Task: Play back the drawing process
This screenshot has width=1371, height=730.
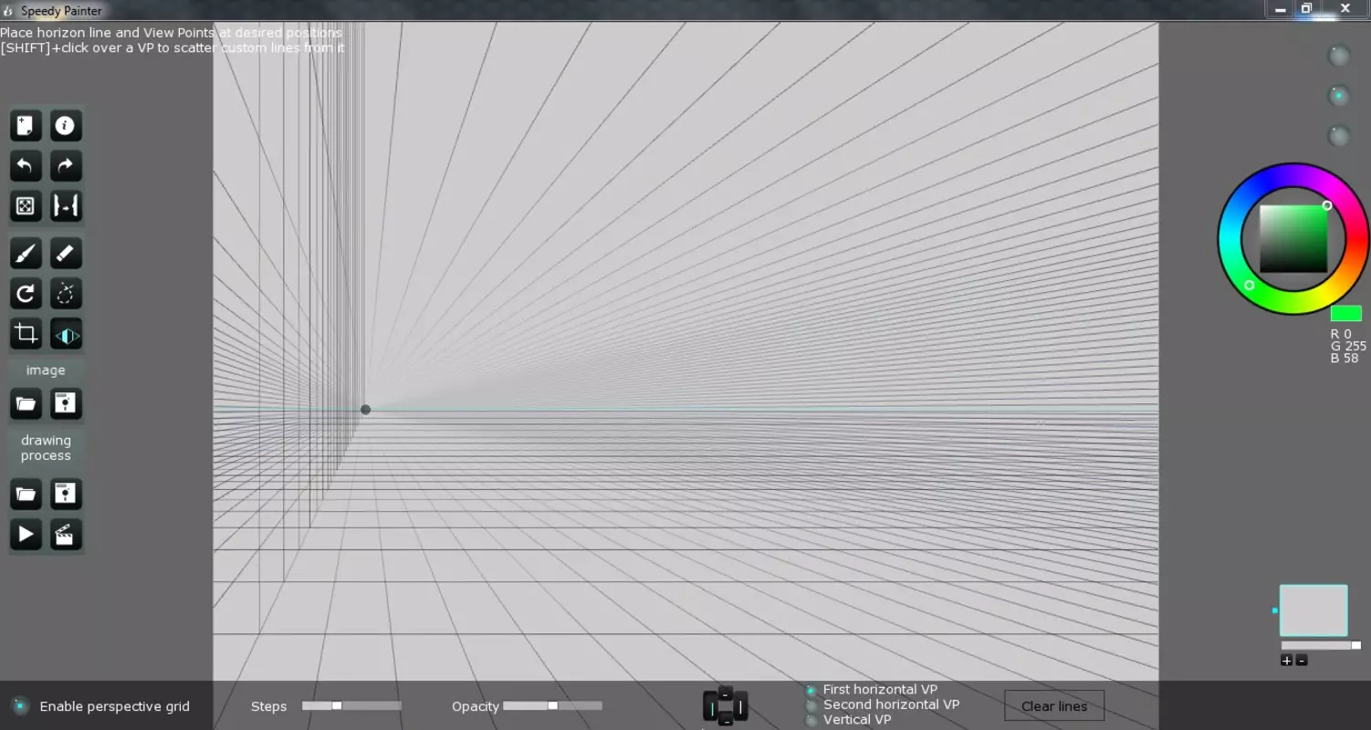Action: tap(26, 535)
